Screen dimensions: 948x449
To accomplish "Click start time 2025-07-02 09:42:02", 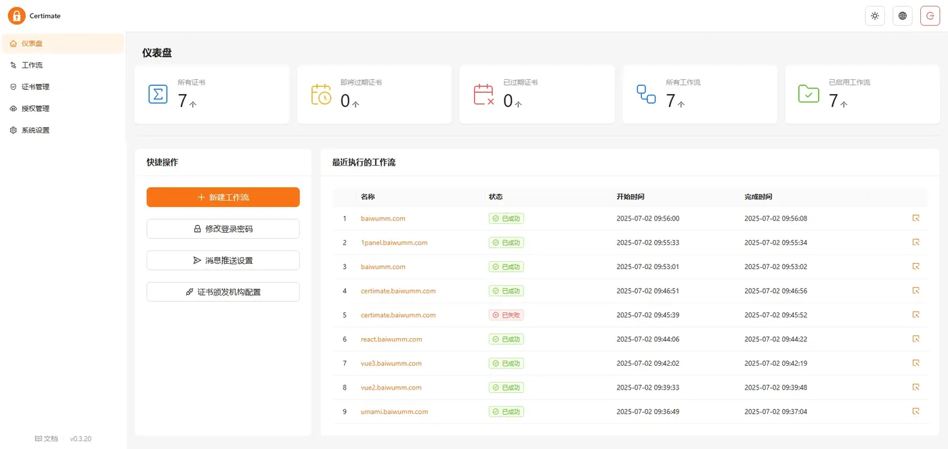I will [648, 363].
